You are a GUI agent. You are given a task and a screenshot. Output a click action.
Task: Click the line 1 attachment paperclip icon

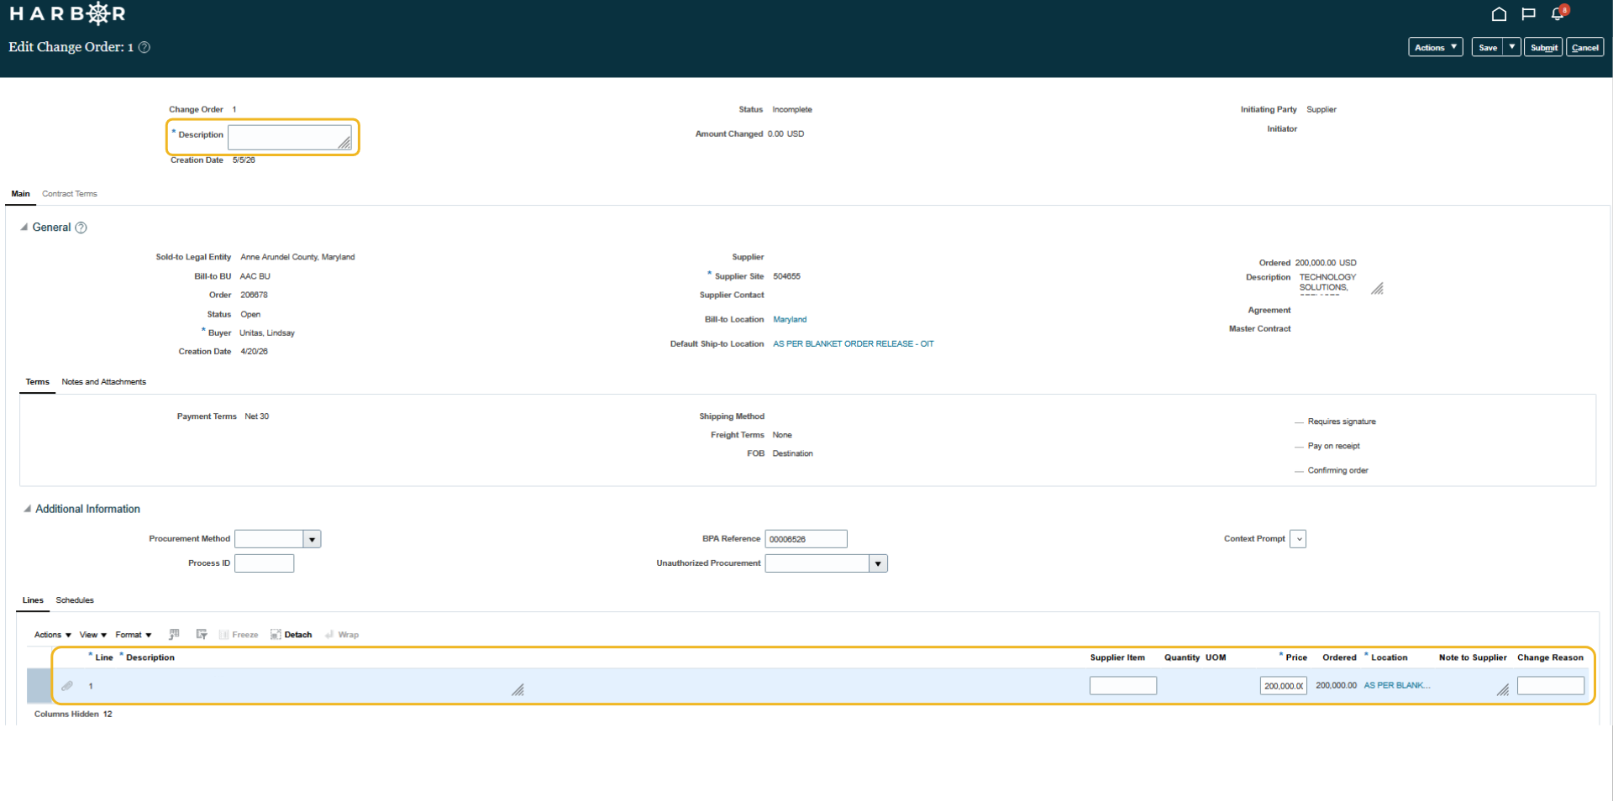(x=67, y=686)
